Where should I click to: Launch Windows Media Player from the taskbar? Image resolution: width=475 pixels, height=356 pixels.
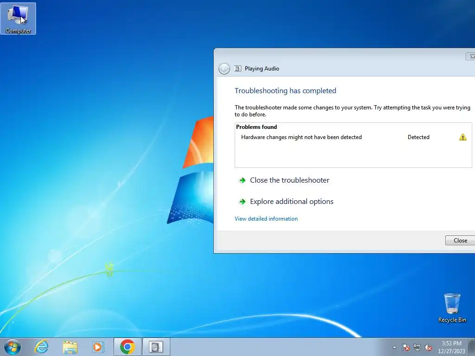click(x=98, y=347)
